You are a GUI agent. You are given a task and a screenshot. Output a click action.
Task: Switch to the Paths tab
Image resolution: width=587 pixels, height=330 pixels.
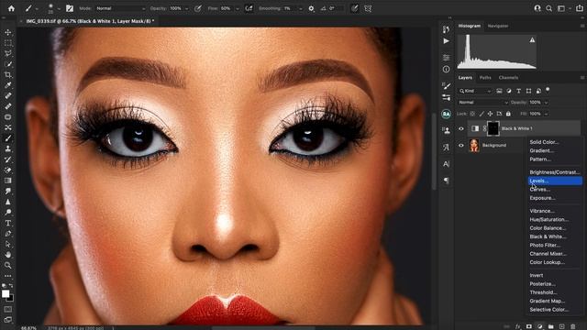click(x=485, y=78)
